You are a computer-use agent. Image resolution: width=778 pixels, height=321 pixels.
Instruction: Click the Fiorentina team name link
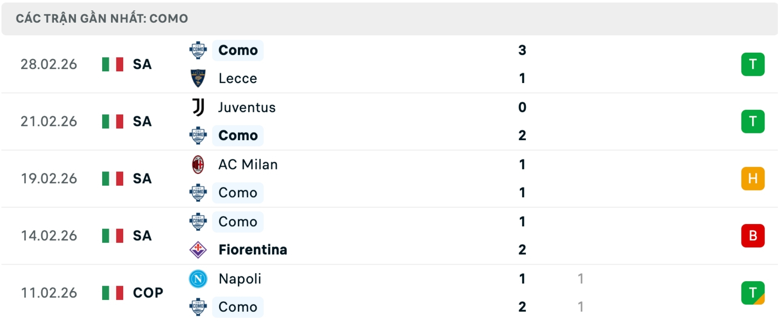252,250
